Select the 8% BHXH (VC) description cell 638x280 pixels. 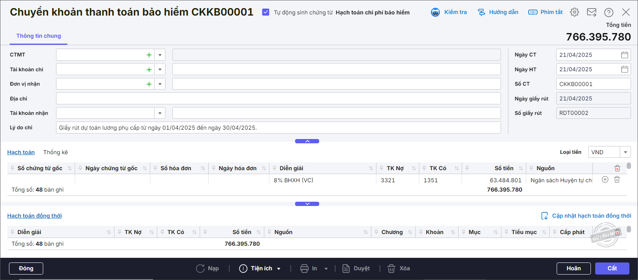[323, 180]
